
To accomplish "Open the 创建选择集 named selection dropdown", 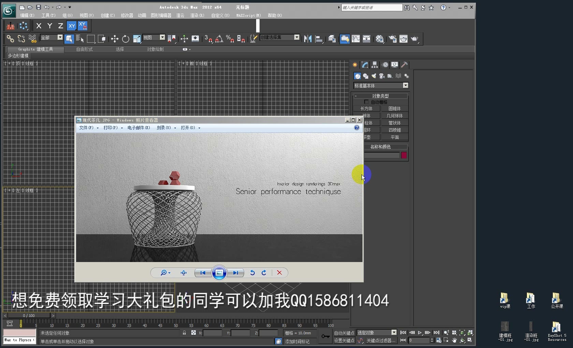I will click(x=297, y=38).
